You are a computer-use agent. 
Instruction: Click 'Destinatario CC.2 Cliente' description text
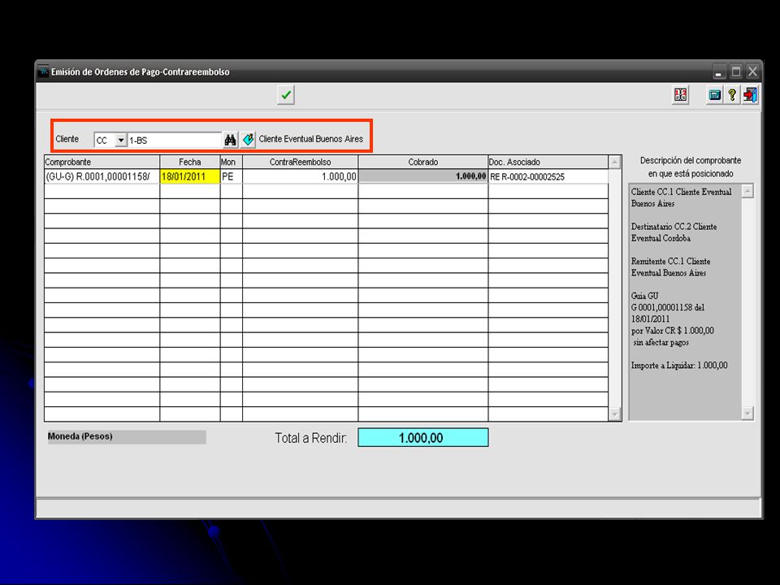674,227
